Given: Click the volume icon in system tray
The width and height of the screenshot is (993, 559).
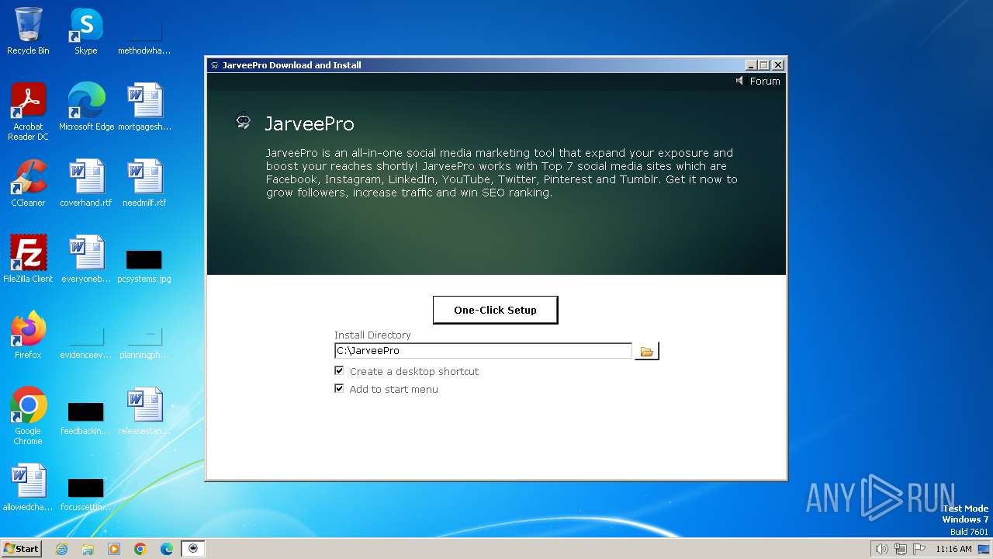Looking at the screenshot, I should [881, 549].
